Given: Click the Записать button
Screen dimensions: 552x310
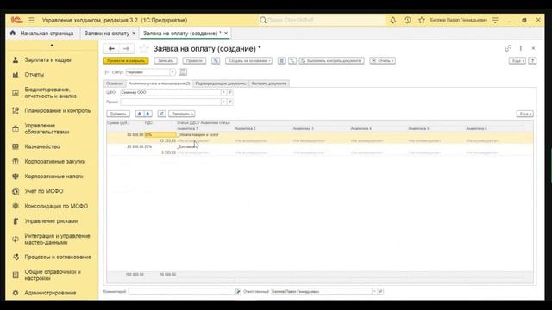Looking at the screenshot, I should (166, 61).
